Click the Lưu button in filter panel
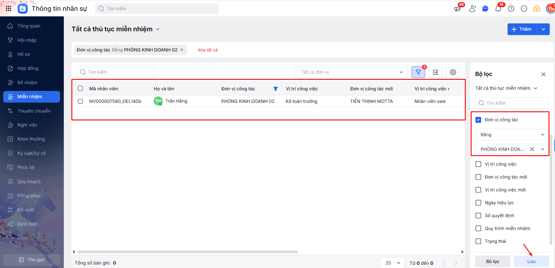555x268 pixels. [531, 262]
